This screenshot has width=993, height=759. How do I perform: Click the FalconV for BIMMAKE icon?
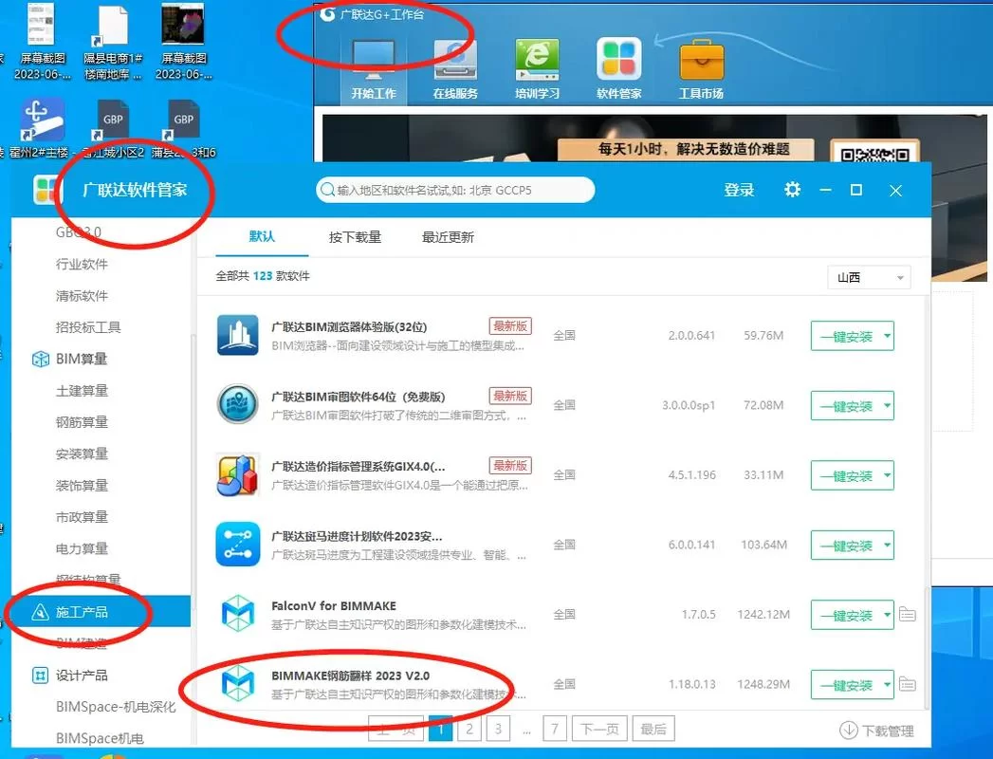coord(238,613)
